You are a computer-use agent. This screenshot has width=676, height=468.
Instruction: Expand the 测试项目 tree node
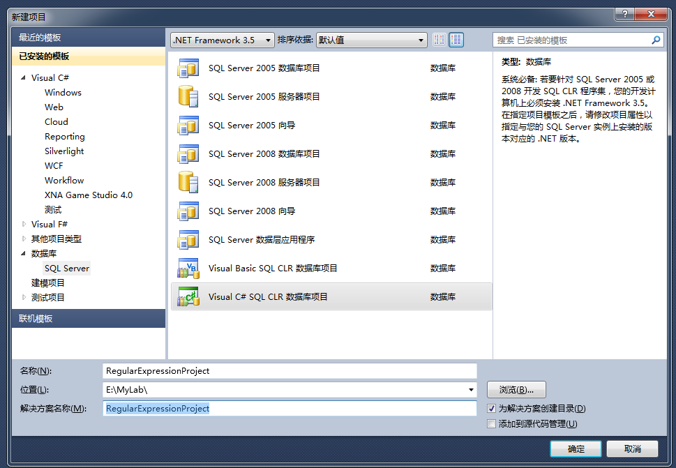coord(24,297)
